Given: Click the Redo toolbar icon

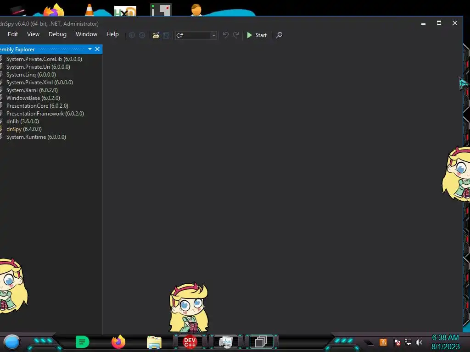Looking at the screenshot, I should coord(236,35).
